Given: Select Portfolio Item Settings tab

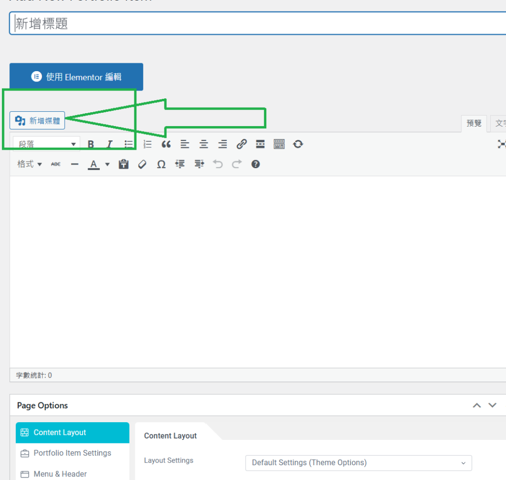Looking at the screenshot, I should tap(72, 453).
